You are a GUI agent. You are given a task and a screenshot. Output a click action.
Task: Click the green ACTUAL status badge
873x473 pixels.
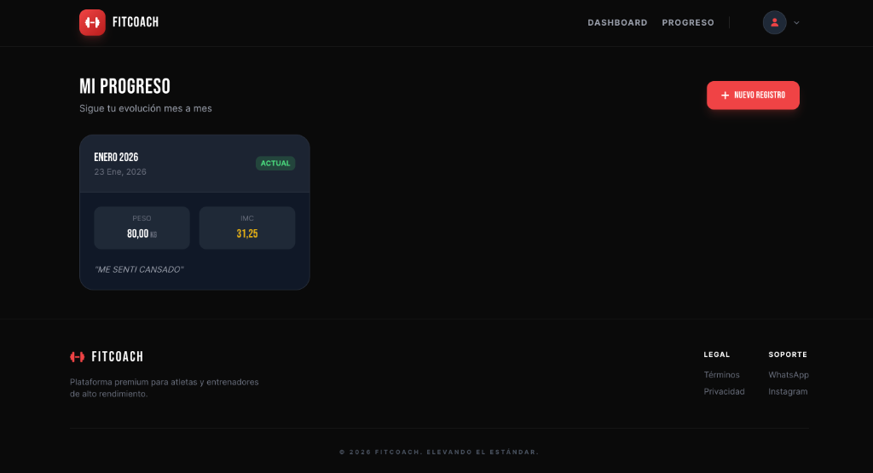click(x=275, y=164)
